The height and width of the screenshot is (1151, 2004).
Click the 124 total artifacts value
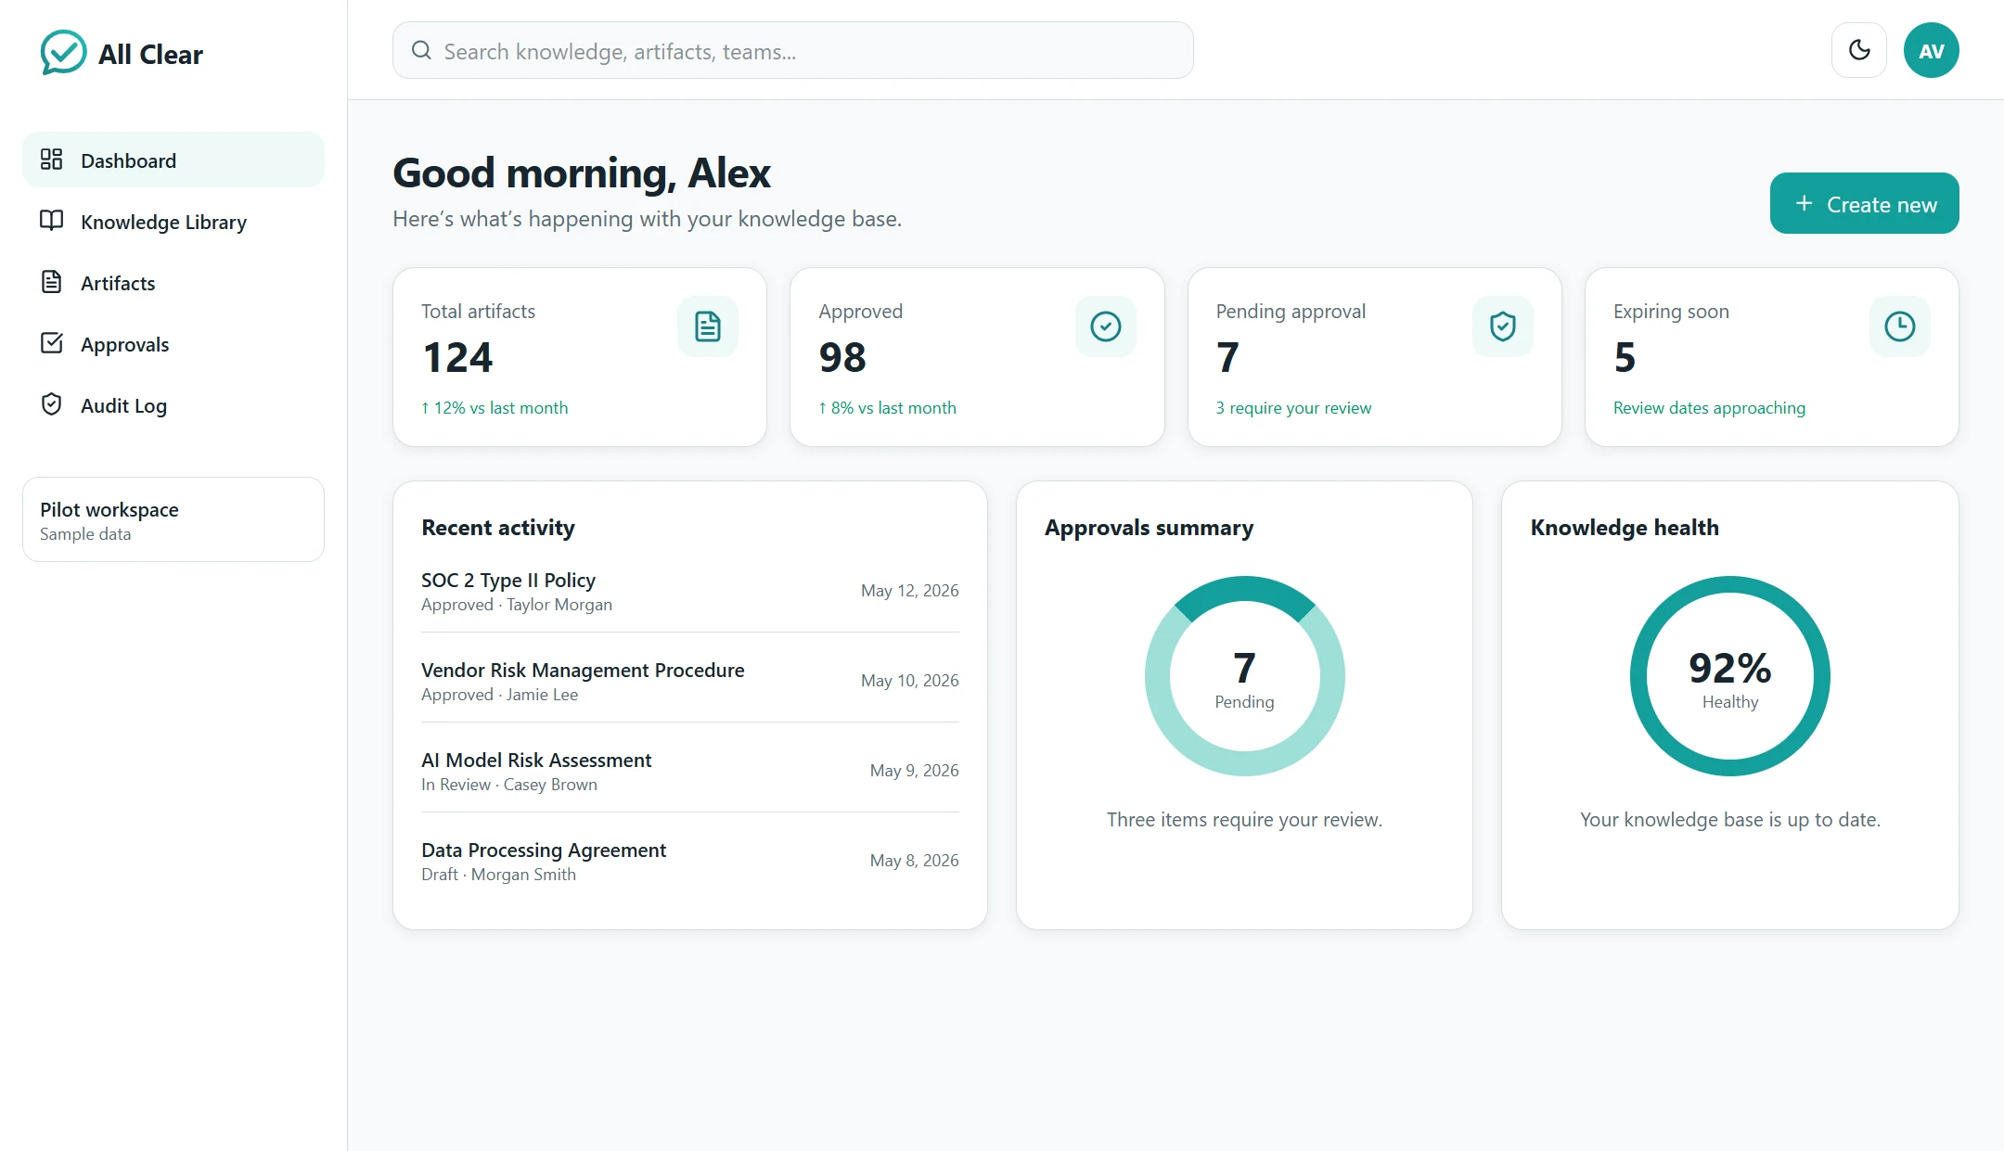coord(457,357)
